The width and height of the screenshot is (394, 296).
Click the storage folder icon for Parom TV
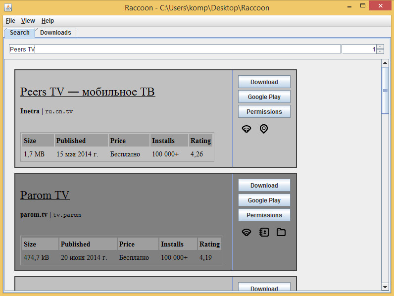tap(281, 233)
